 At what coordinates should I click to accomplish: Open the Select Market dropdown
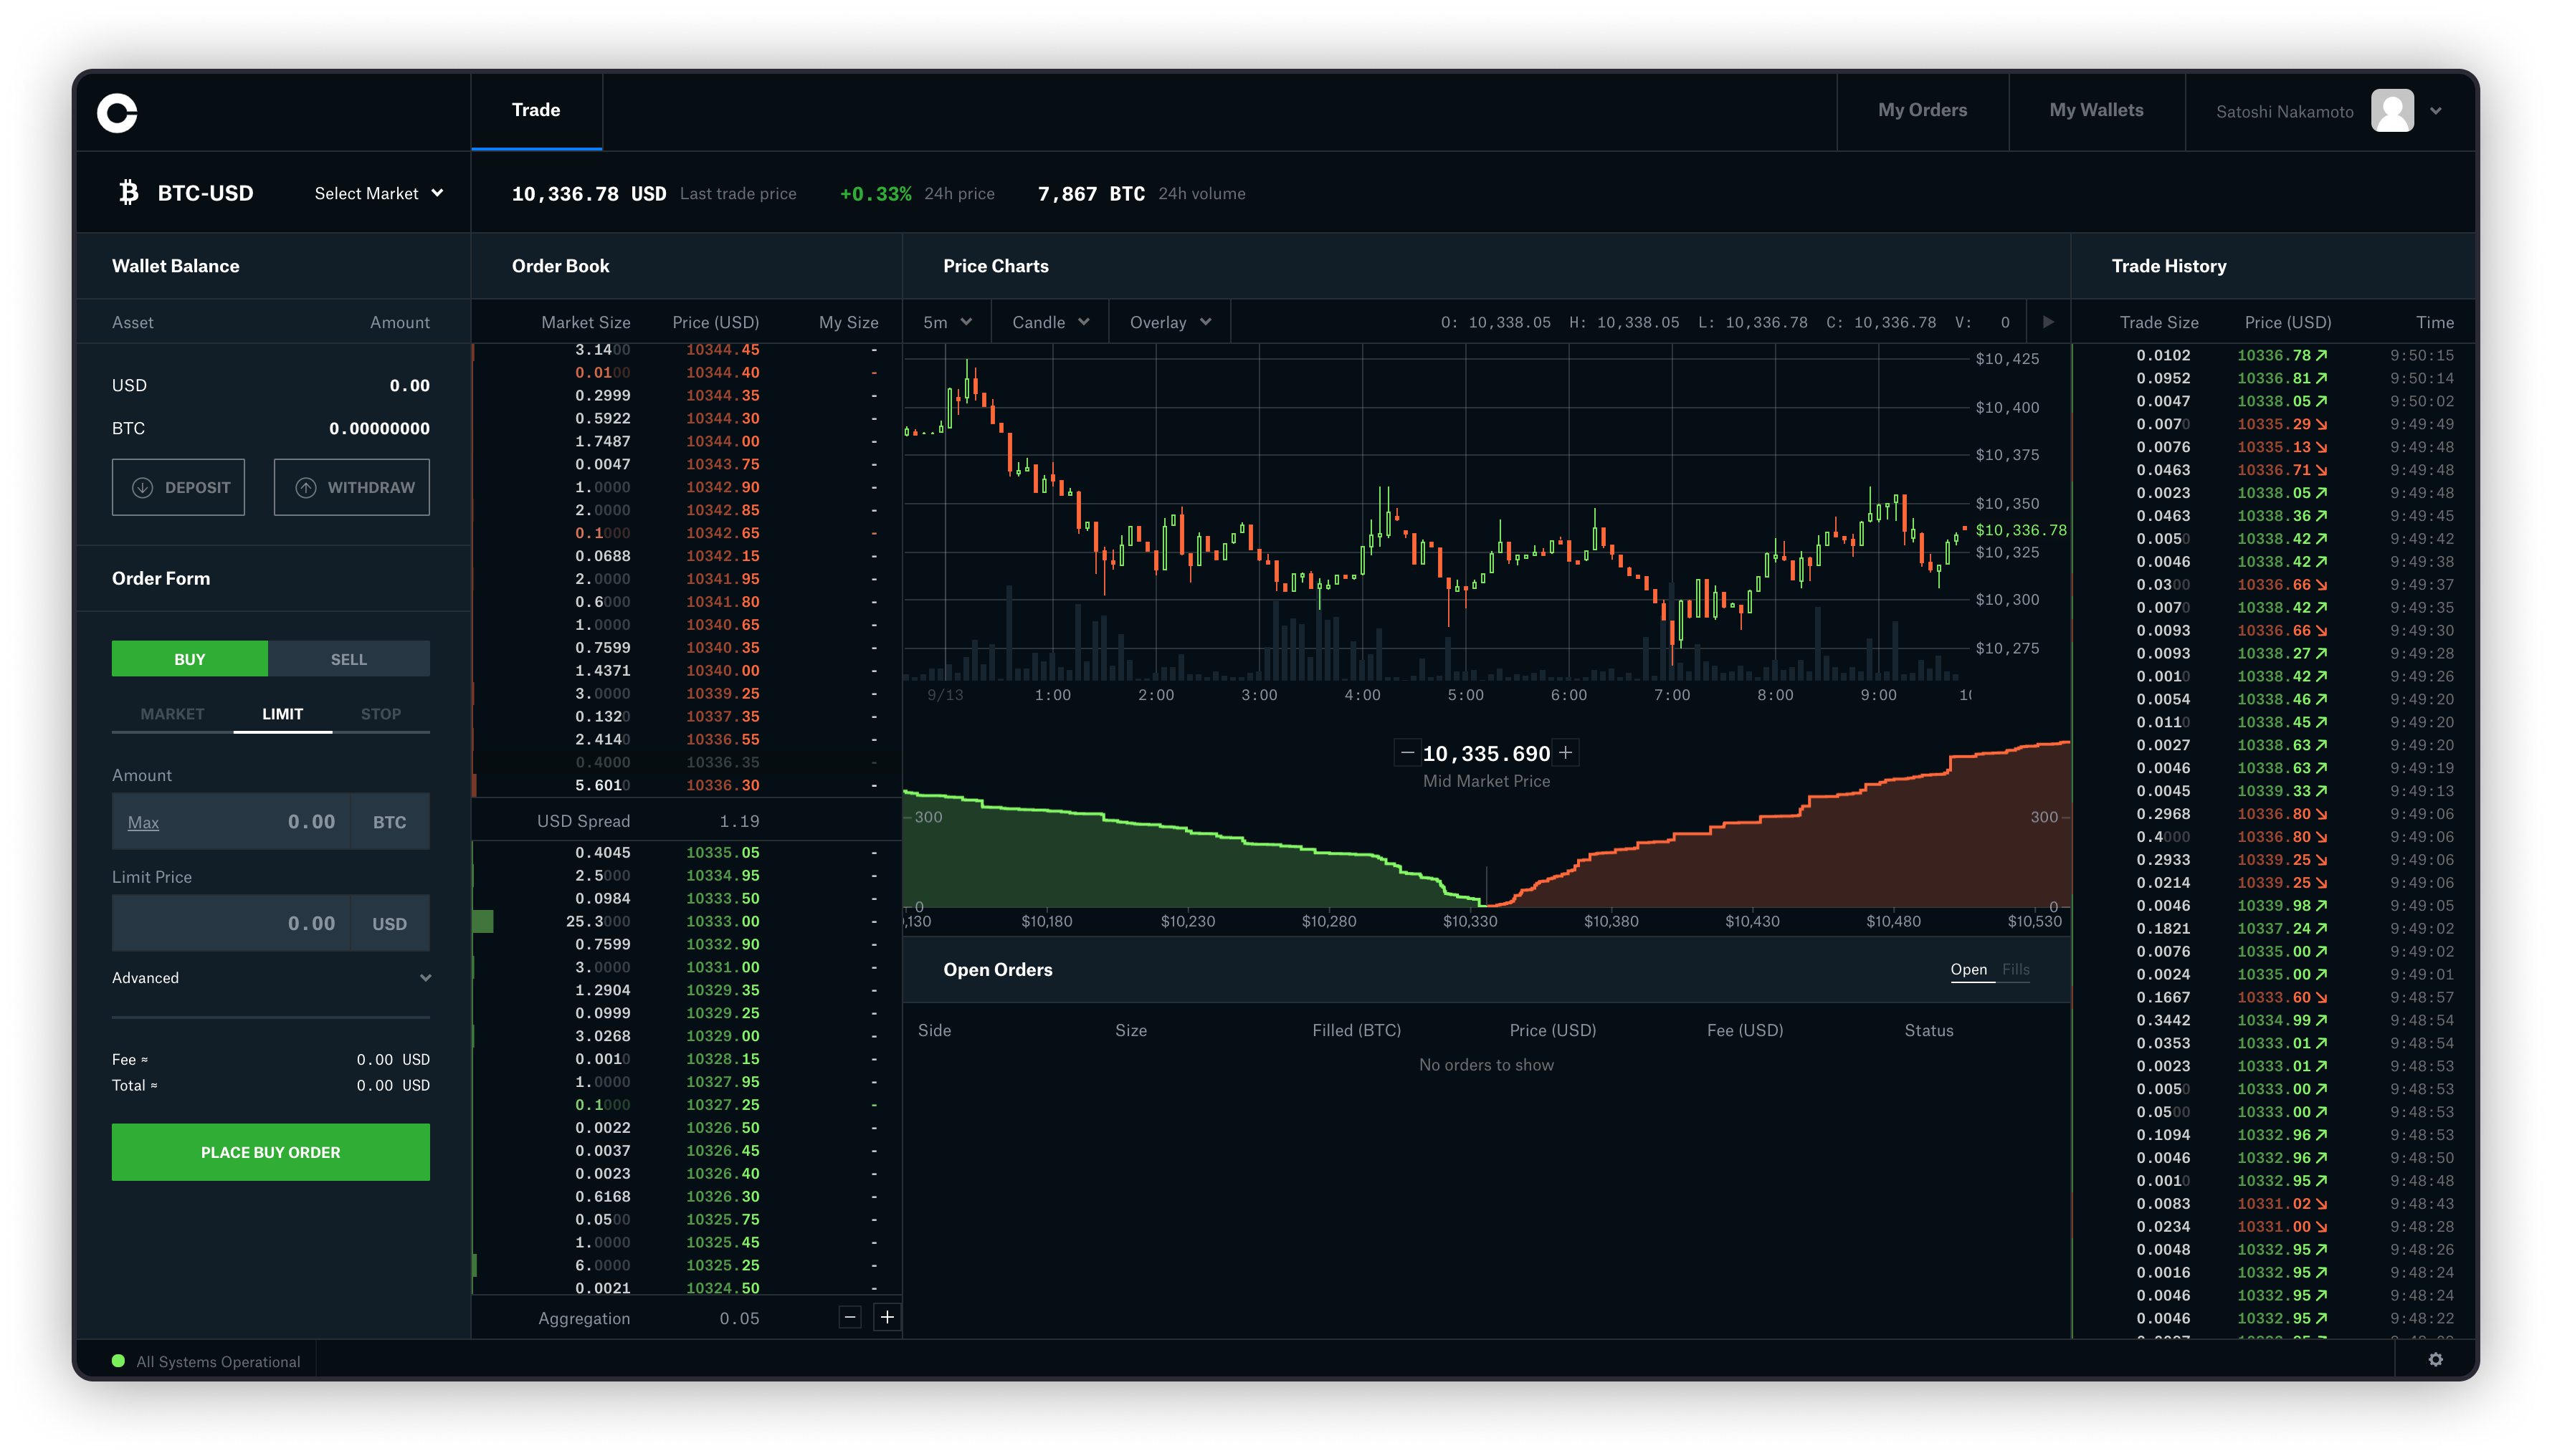(375, 193)
